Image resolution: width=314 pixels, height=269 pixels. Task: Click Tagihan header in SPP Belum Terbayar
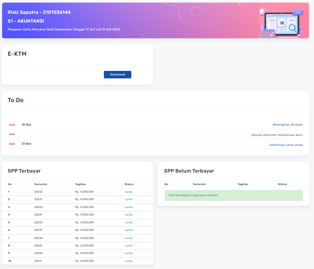pyautogui.click(x=243, y=184)
